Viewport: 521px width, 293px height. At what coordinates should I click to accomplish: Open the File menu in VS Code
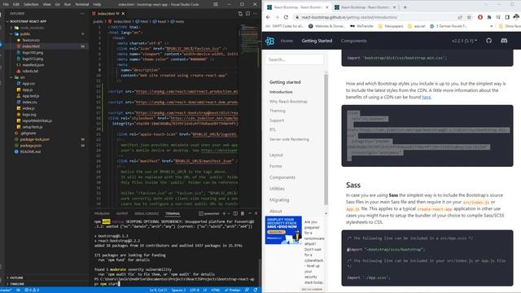coord(6,4)
